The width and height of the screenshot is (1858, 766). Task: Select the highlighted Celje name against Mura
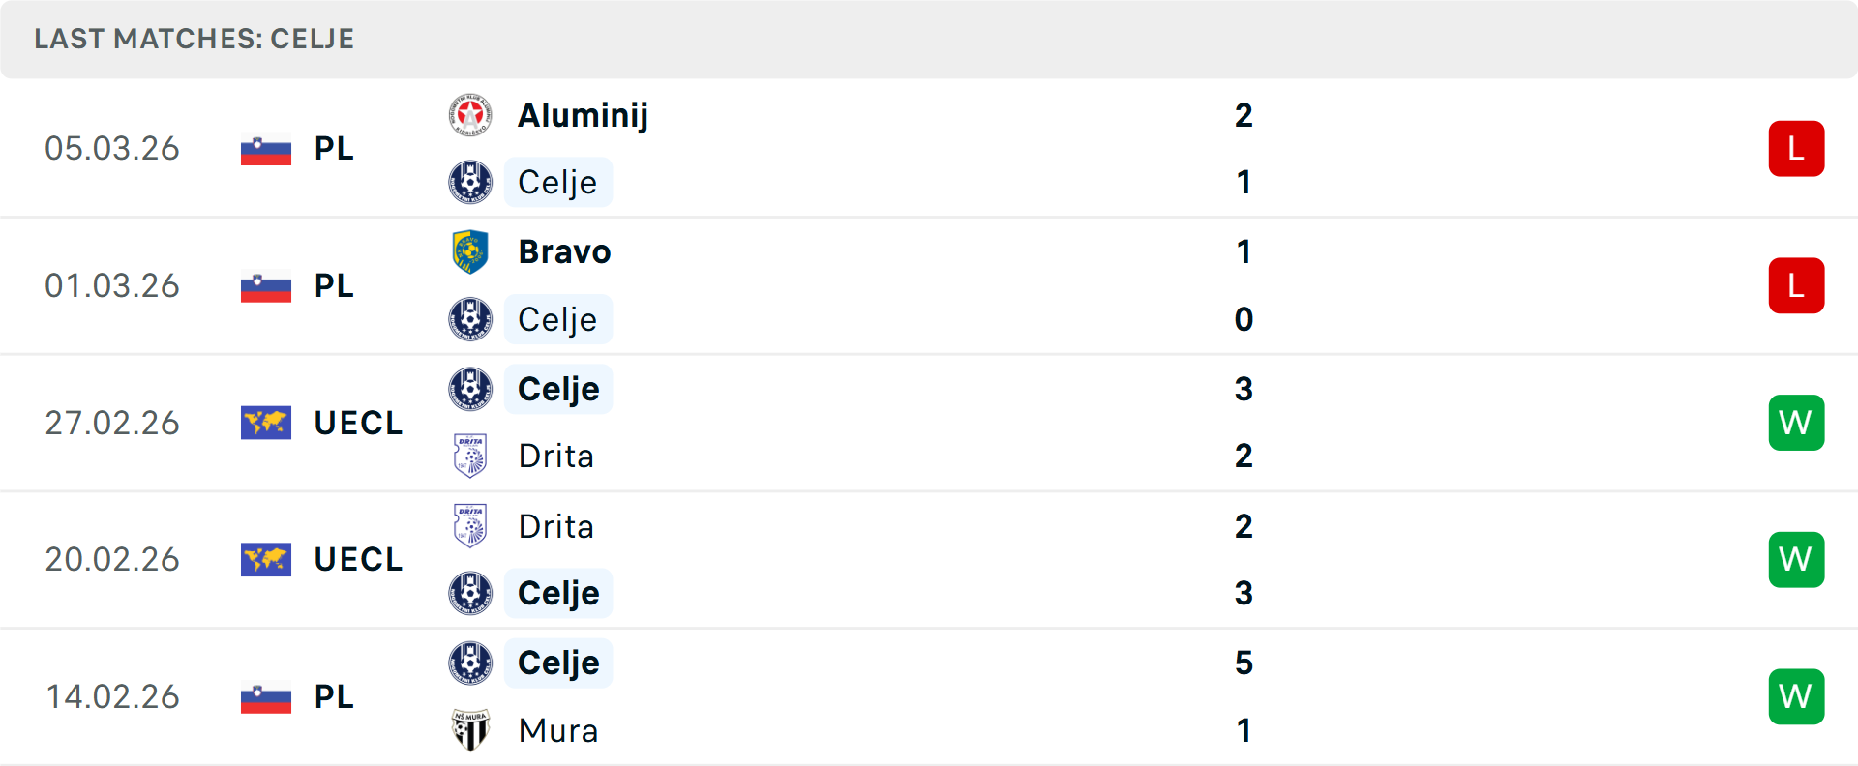[558, 663]
